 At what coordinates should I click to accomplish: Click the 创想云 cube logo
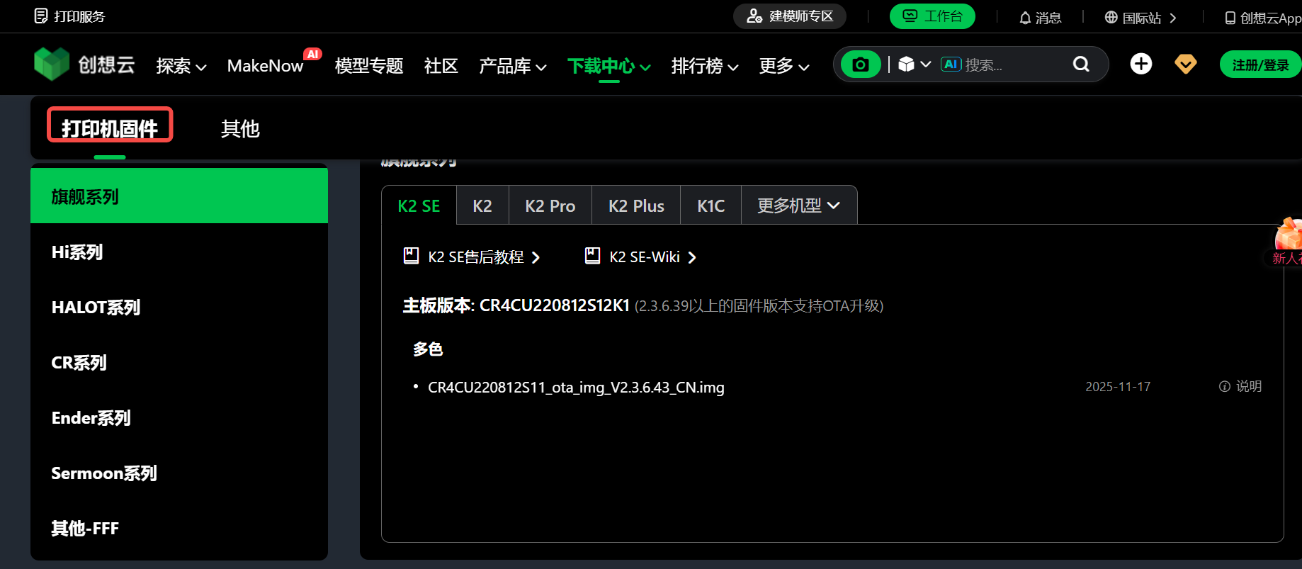pyautogui.click(x=52, y=64)
